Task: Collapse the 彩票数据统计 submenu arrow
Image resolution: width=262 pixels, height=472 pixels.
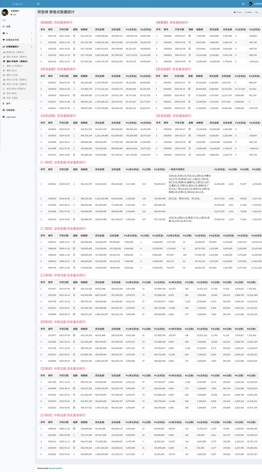Action: (32, 47)
